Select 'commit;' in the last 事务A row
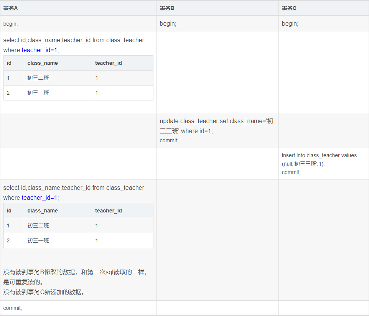 (x=13, y=308)
